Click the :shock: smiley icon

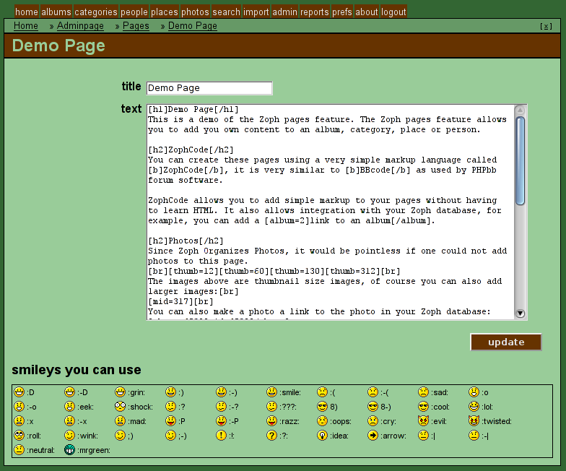pos(121,407)
